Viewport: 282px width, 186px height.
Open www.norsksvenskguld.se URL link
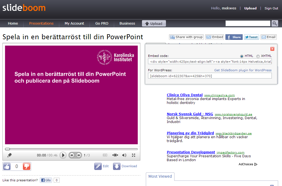pos(233,114)
